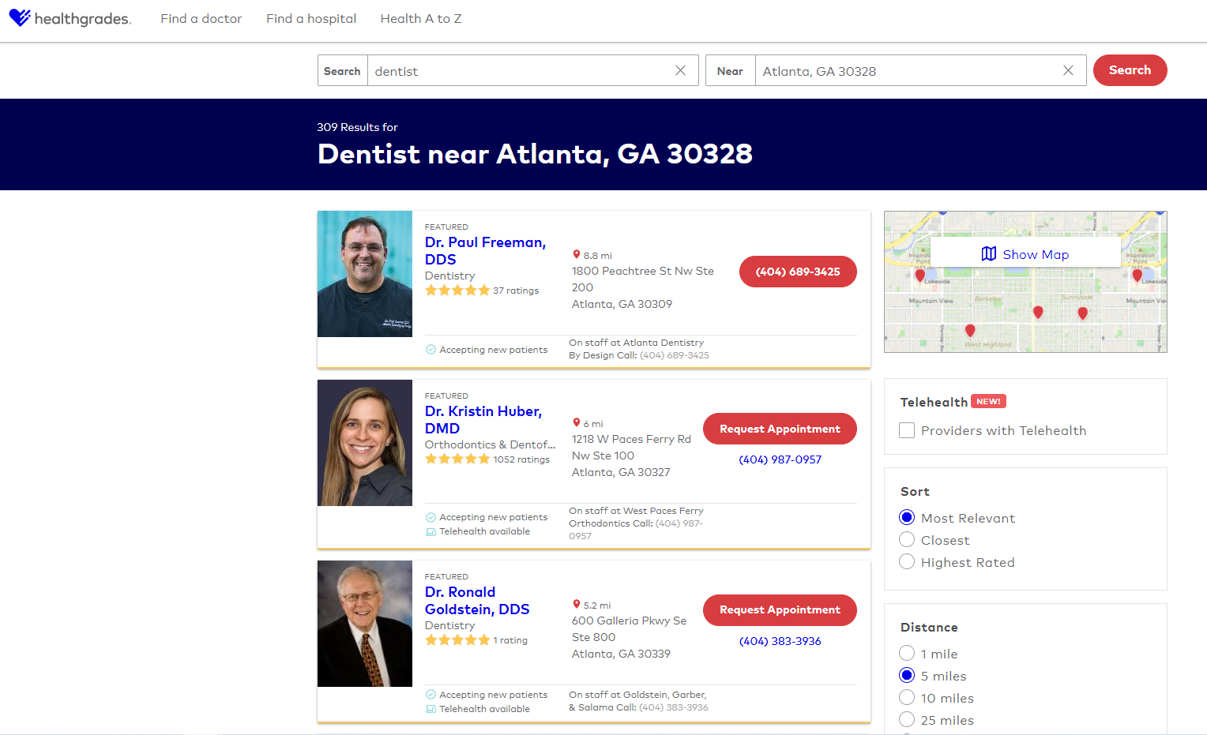This screenshot has width=1207, height=735.
Task: Click Dr. Freeman's accepting patients checkmark icon
Action: pos(431,350)
